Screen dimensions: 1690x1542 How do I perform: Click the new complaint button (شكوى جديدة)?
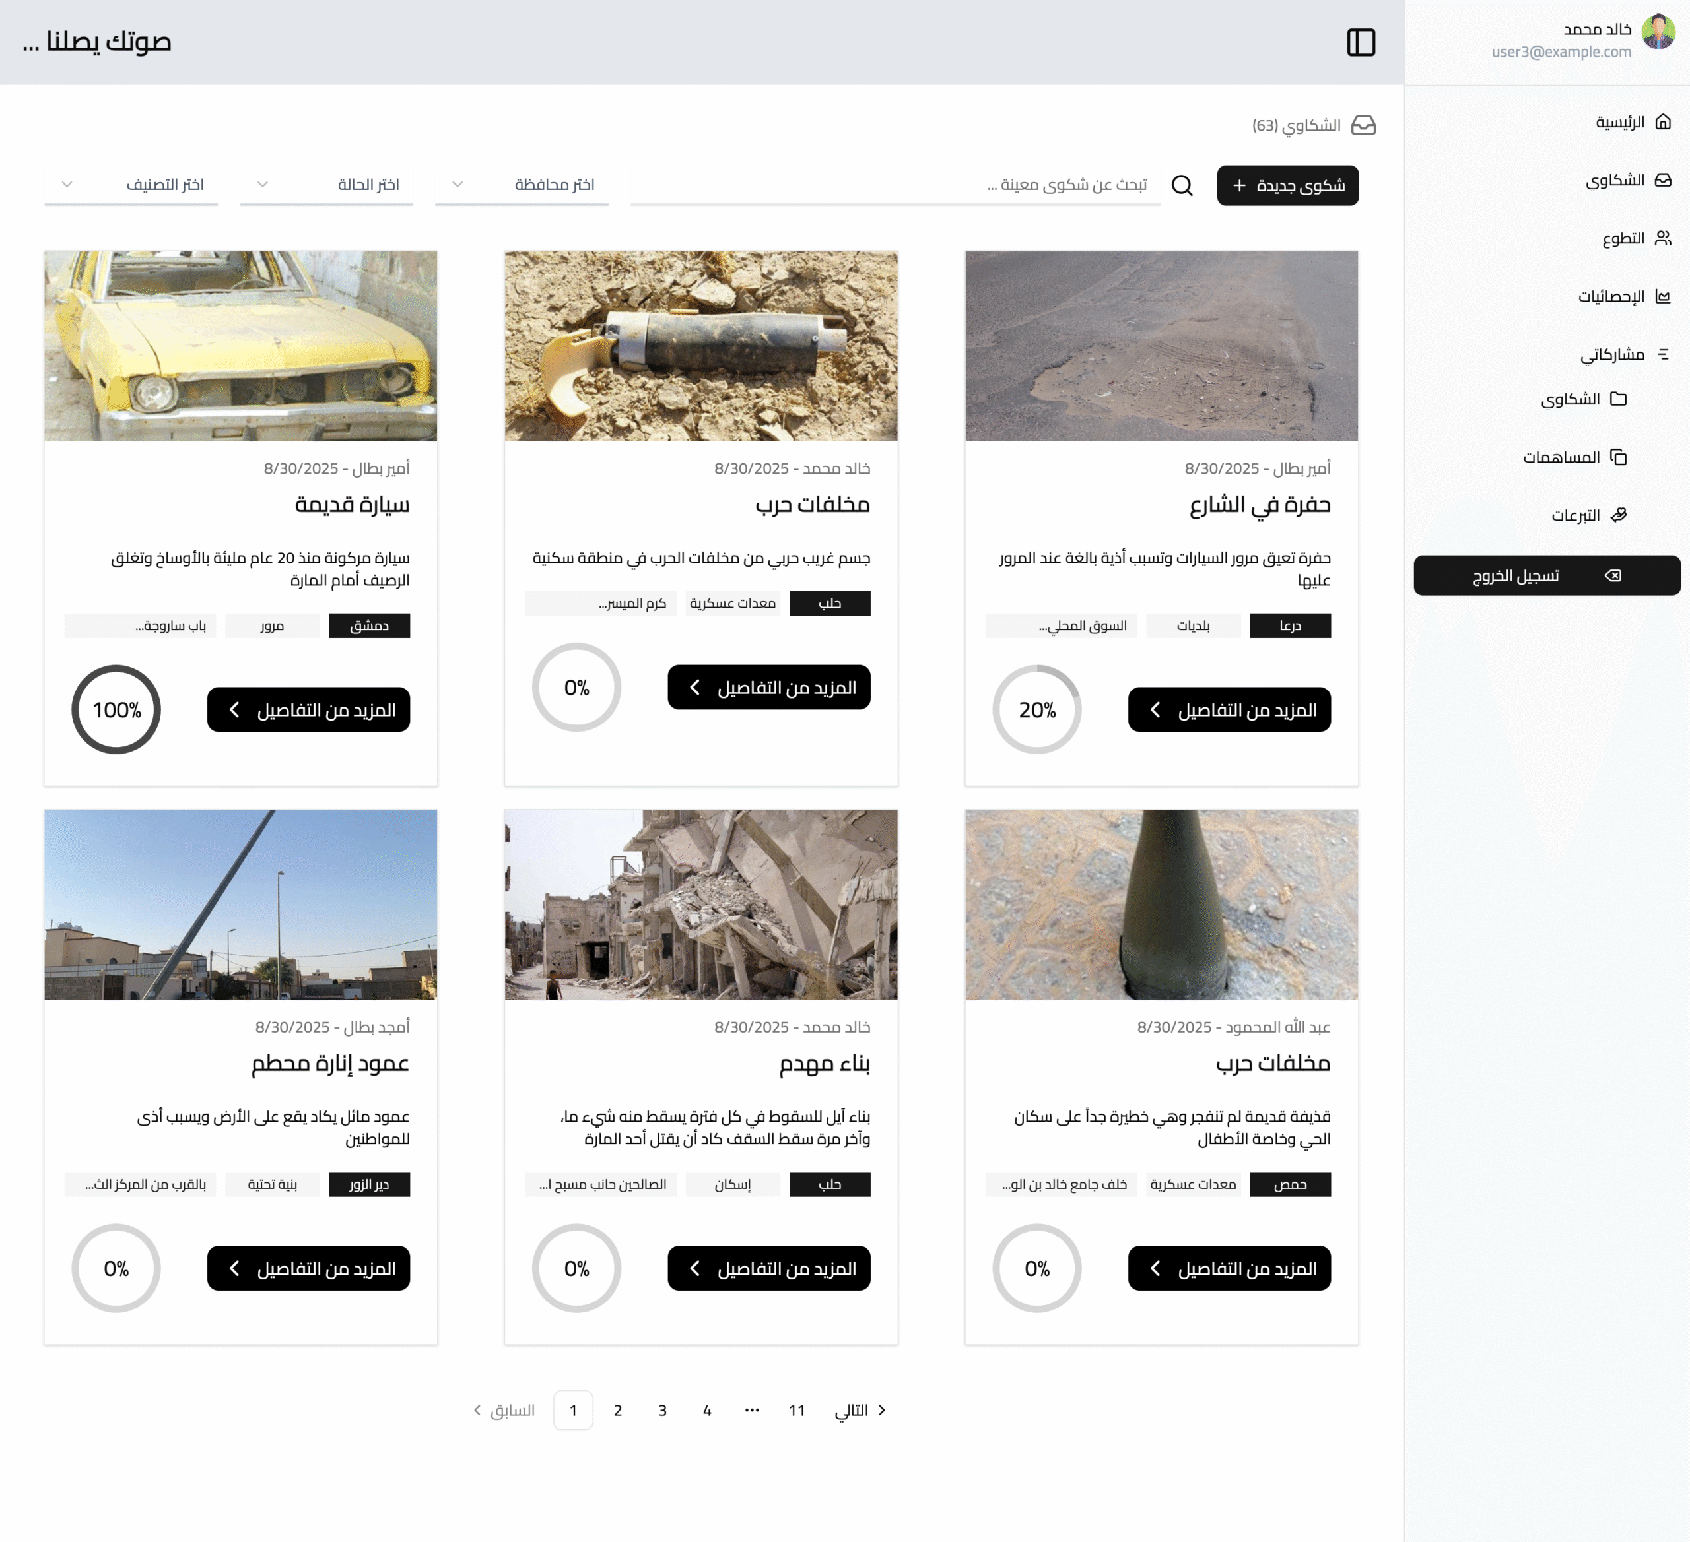(x=1287, y=185)
